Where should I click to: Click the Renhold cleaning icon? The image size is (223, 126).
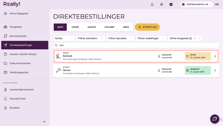[58, 56]
